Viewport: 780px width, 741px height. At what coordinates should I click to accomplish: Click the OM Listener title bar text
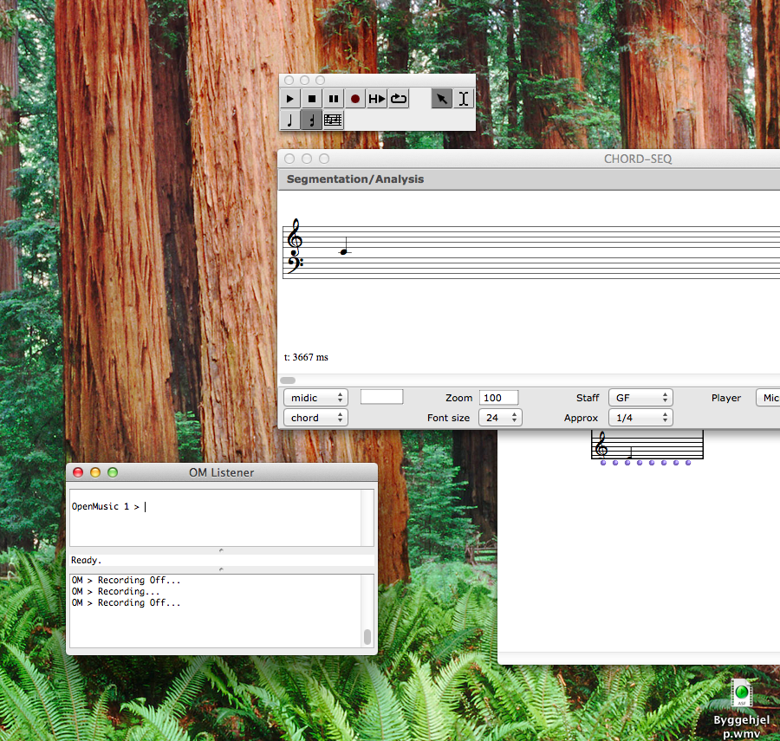pos(221,472)
